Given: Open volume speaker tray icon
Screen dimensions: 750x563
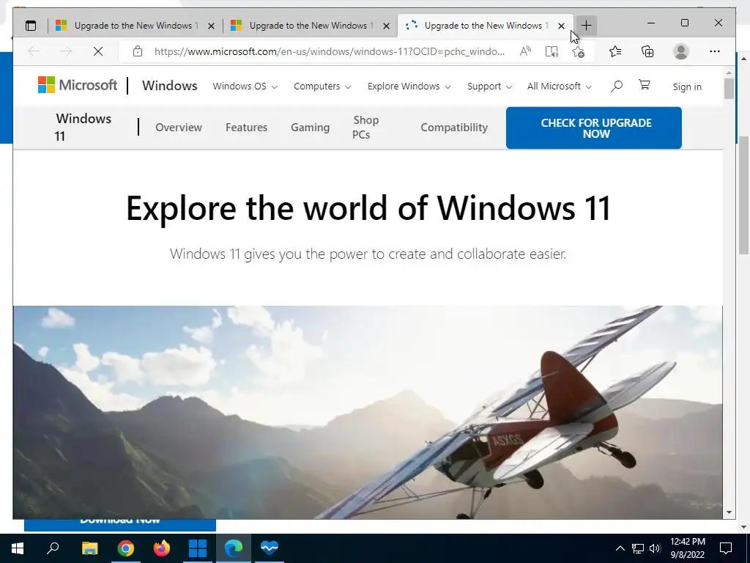Looking at the screenshot, I should (x=655, y=548).
